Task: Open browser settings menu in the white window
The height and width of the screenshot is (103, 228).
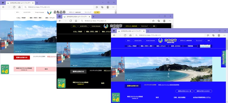Action: coord(113,7)
